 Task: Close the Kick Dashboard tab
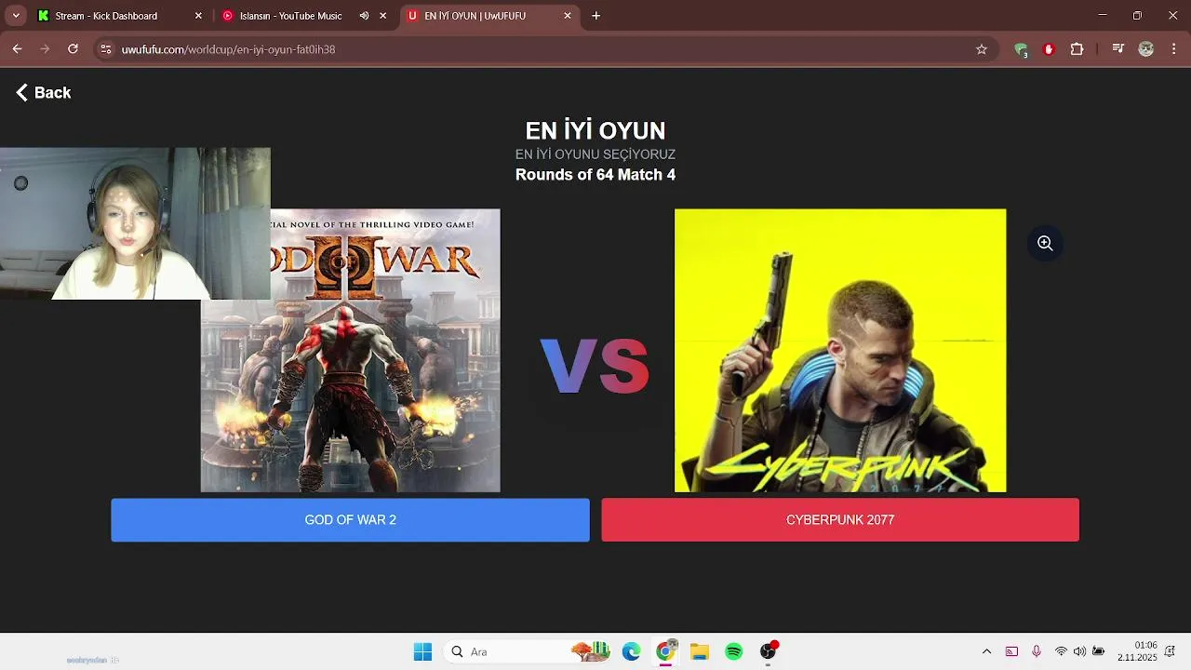click(198, 16)
